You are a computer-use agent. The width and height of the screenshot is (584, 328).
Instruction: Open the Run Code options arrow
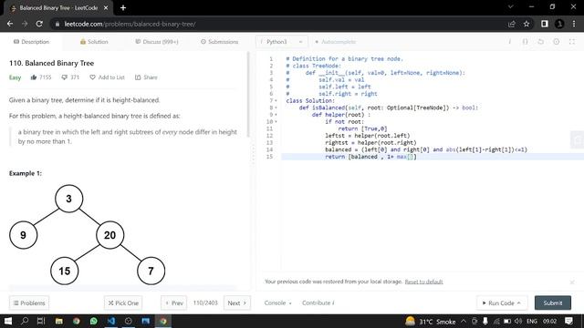coord(519,303)
